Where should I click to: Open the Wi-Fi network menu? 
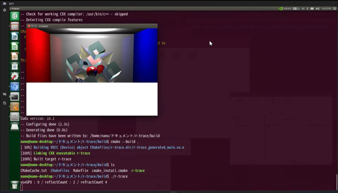[x=303, y=9]
